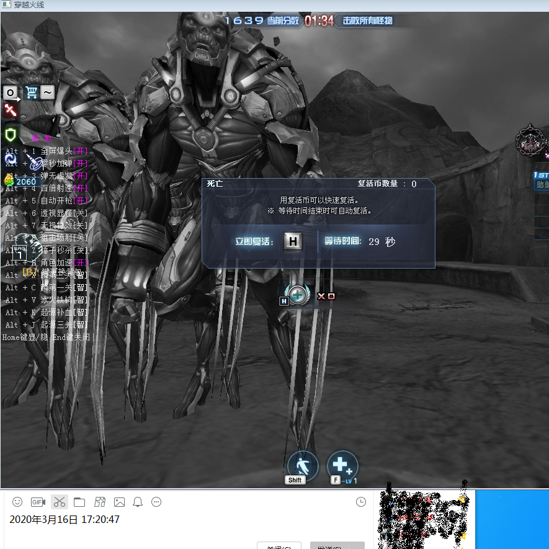Toggle 角色加速 cheat option
Screen dimensions: 549x549
[47, 262]
